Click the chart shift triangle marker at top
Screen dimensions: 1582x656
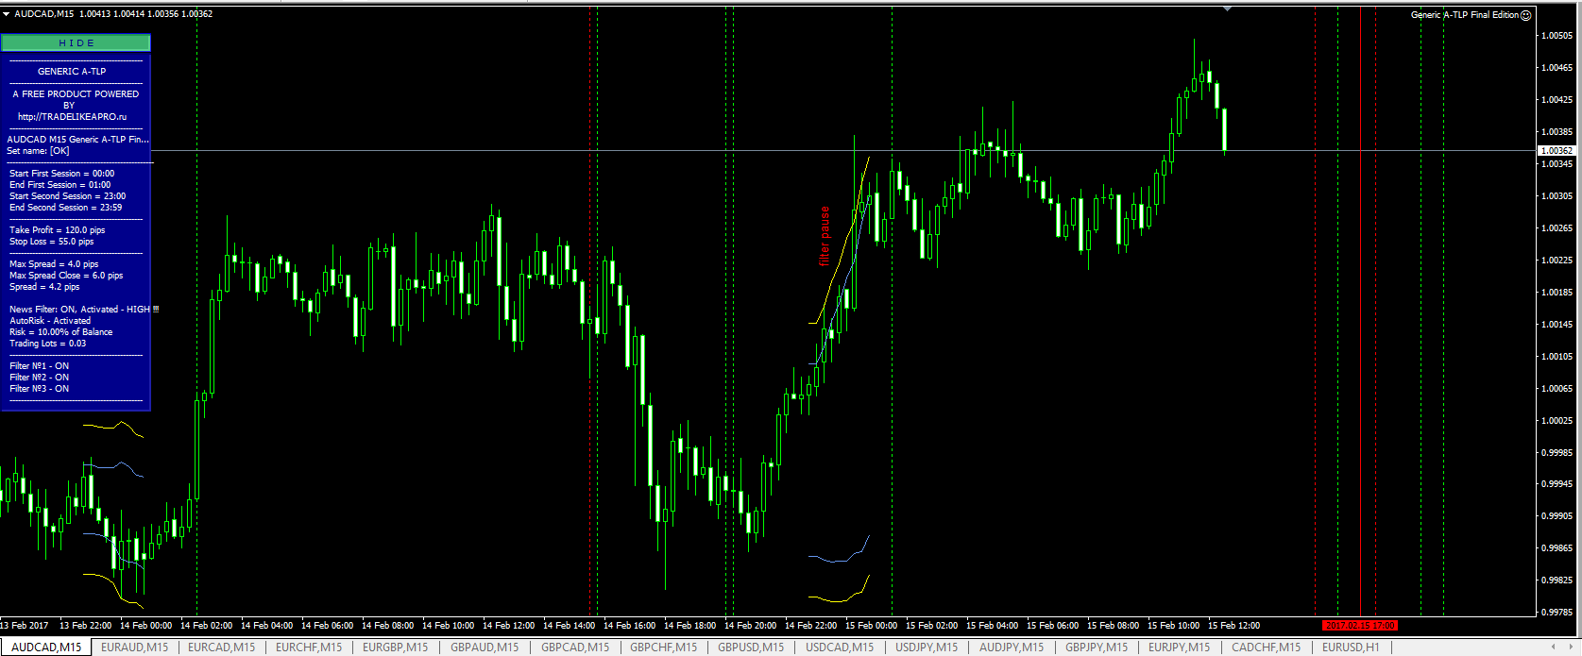coord(1227,8)
